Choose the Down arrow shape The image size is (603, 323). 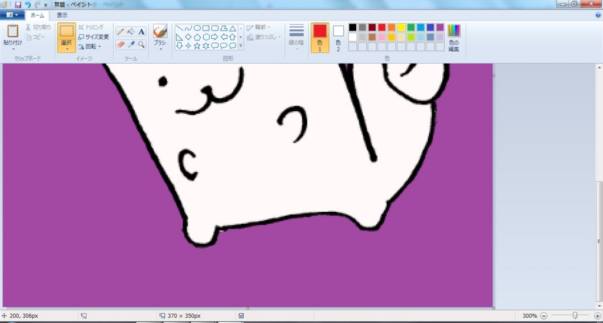pos(179,46)
